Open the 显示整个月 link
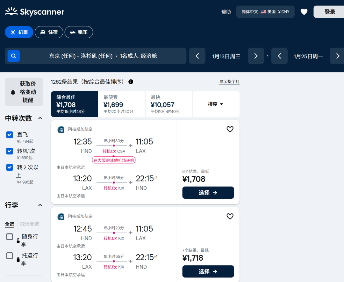This screenshot has height=282, width=344. coord(229,82)
